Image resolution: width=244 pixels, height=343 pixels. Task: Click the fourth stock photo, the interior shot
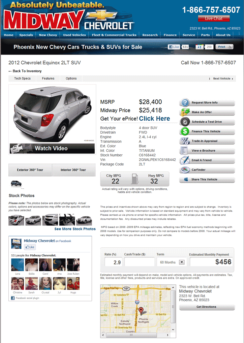67,220
